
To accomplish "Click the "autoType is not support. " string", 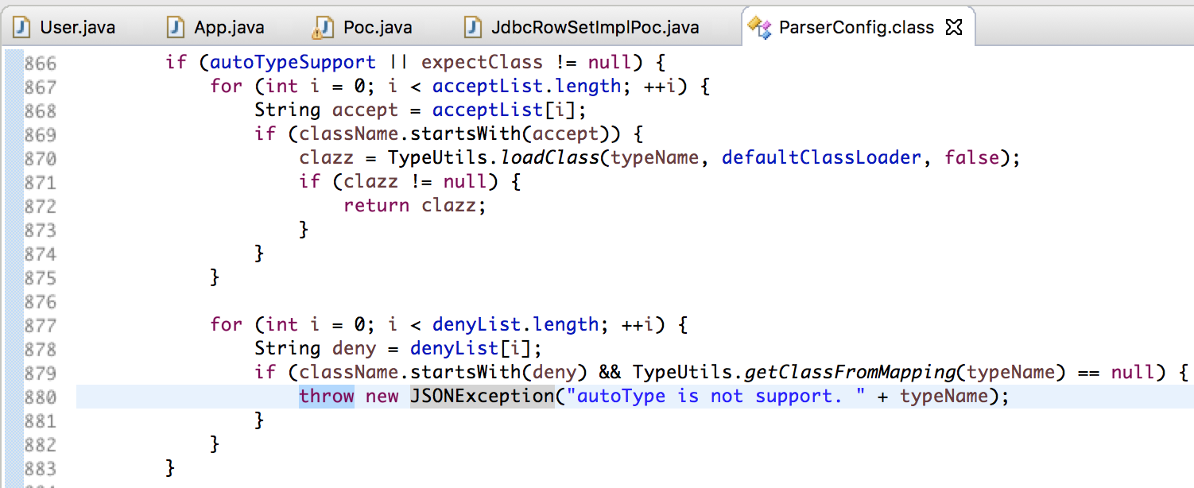I will (715, 396).
